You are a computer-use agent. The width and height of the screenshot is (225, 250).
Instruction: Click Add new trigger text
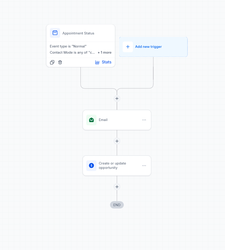click(x=148, y=47)
